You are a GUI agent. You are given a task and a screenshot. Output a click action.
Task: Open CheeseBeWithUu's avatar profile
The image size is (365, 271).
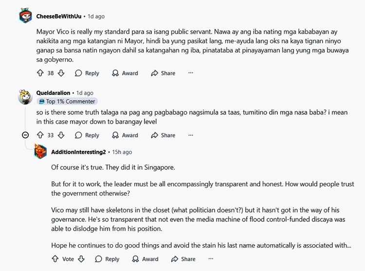coord(25,17)
